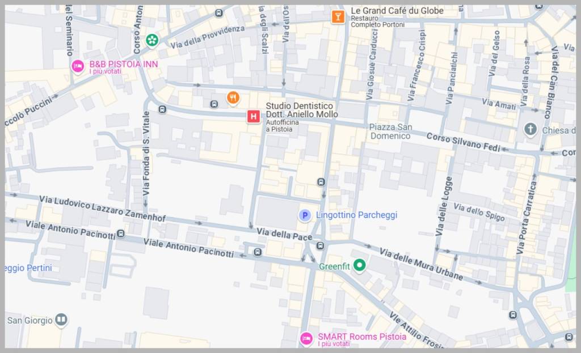581x353 pixels.
Task: Click the San Giorgio museum icon
Action: pos(61,321)
